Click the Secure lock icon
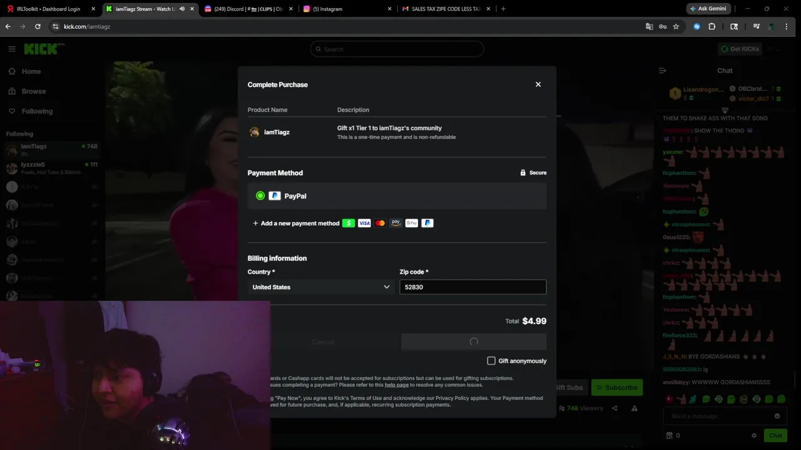The width and height of the screenshot is (801, 450). (x=523, y=172)
